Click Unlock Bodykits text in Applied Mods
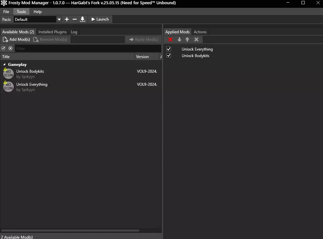Viewport: 323px width, 239px height. [195, 56]
